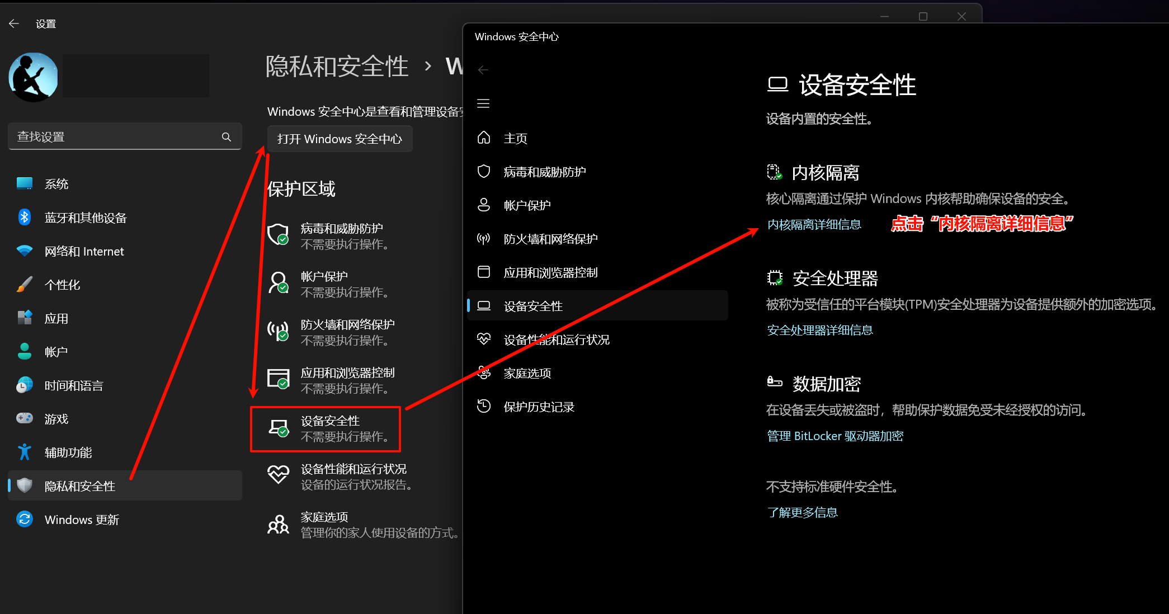The width and height of the screenshot is (1169, 614).
Task: Select 应用和浏览器控制 in Security Center sidebar
Action: pos(597,272)
